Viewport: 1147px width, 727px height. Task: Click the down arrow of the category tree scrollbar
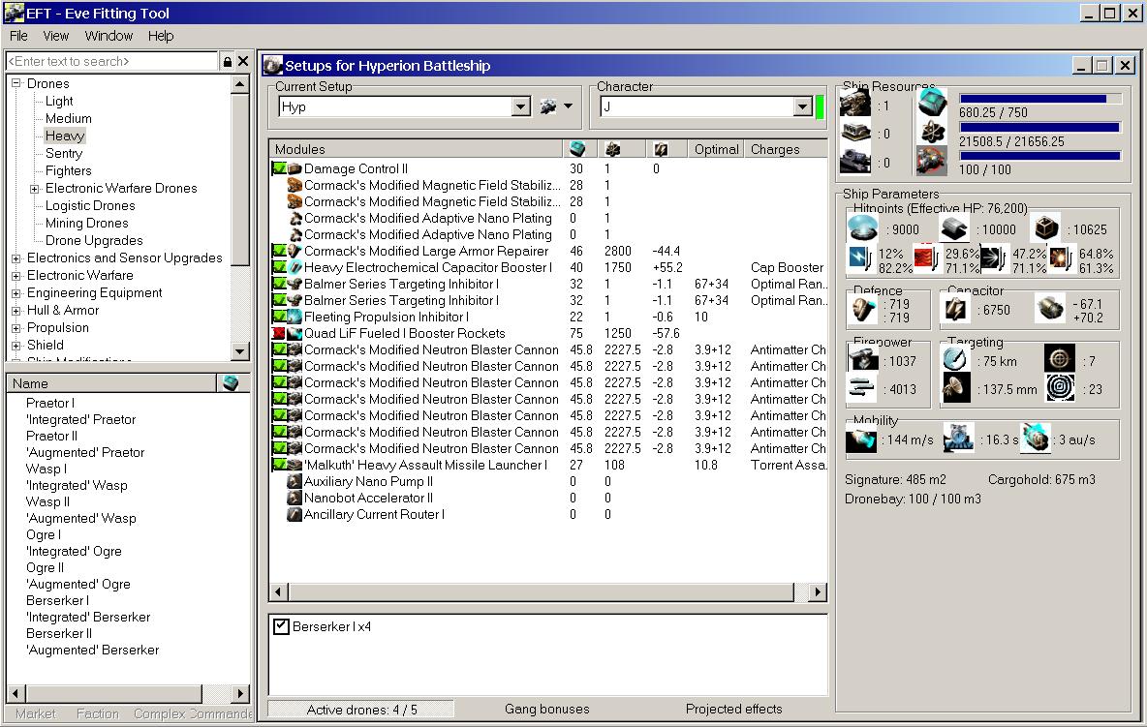pyautogui.click(x=239, y=351)
